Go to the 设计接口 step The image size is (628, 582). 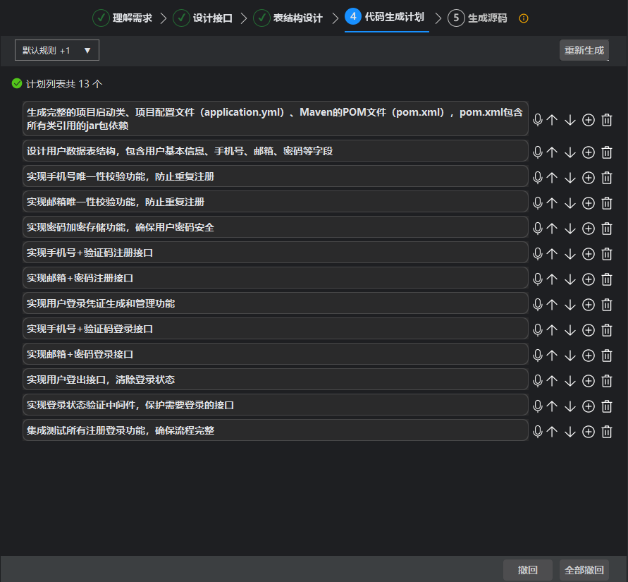[x=203, y=18]
